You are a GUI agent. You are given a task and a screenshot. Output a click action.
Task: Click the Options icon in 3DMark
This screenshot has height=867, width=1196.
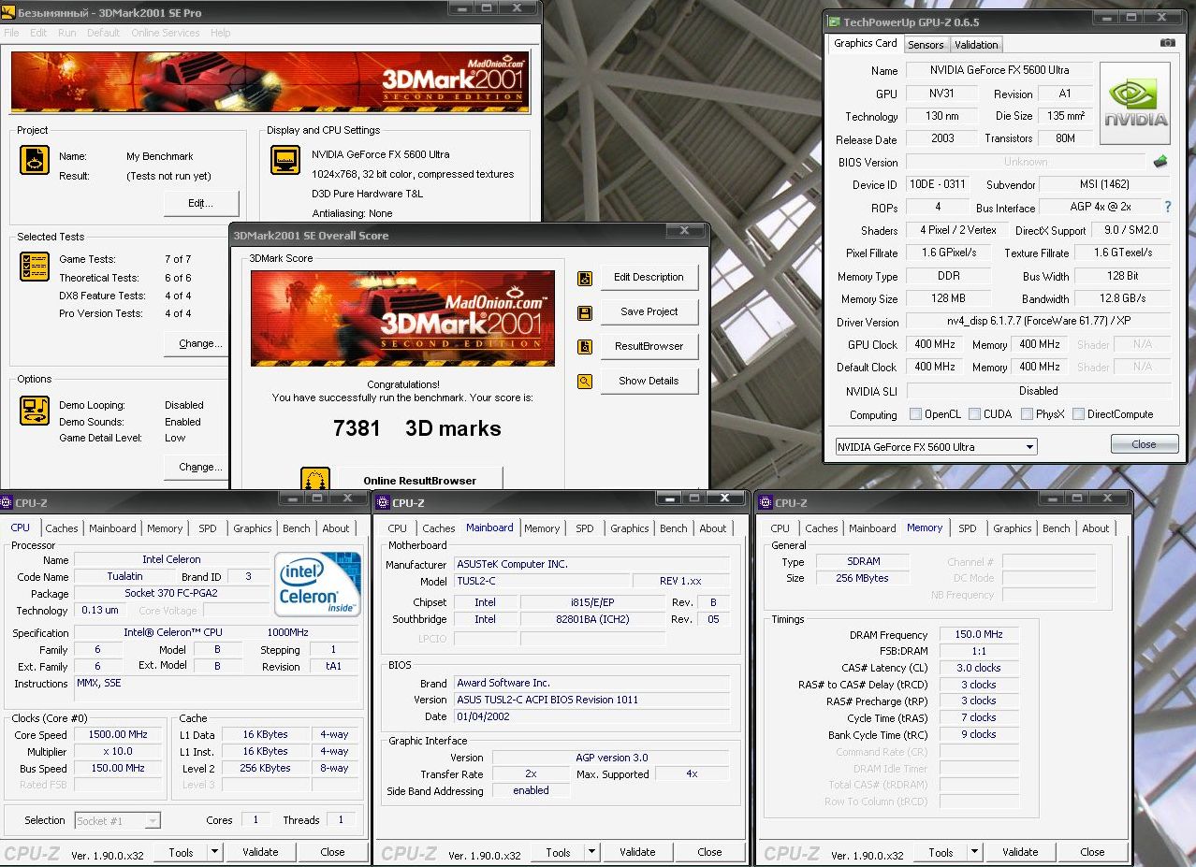(35, 411)
